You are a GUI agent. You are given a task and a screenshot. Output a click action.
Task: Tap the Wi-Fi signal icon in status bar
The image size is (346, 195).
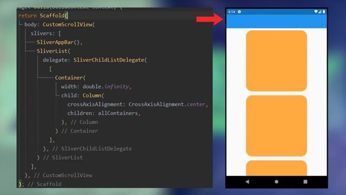coord(316,12)
